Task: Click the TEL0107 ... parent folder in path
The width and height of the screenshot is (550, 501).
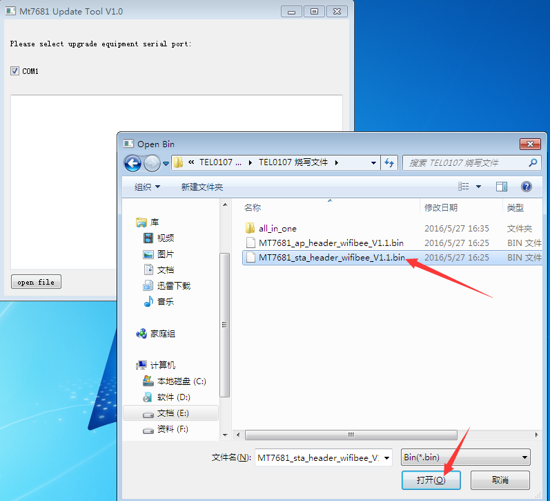Action: point(220,162)
